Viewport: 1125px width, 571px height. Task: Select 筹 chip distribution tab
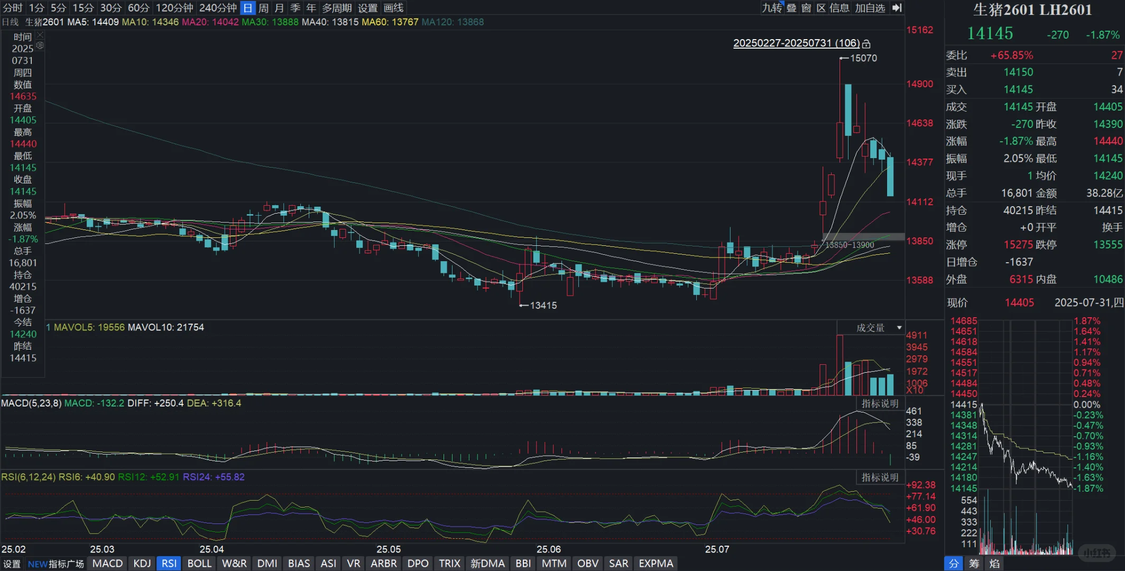pos(974,564)
